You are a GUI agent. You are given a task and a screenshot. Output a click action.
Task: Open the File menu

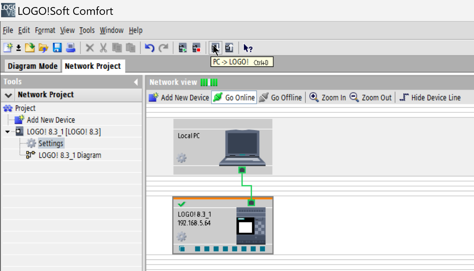pyautogui.click(x=8, y=30)
